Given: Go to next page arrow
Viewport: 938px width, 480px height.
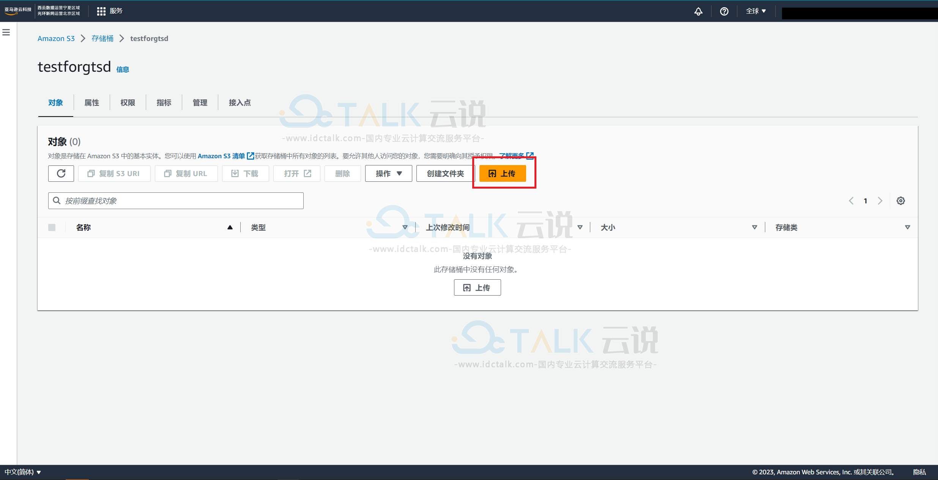Looking at the screenshot, I should click(x=880, y=201).
